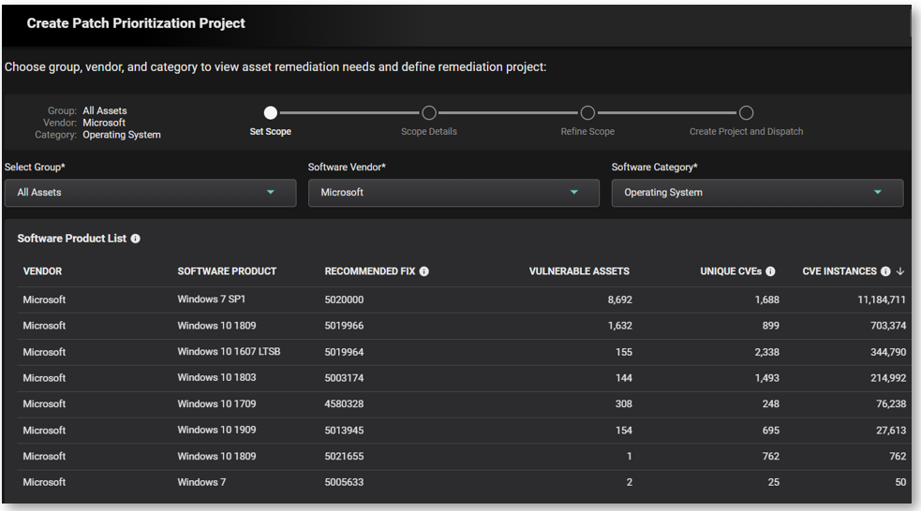Click recommended fix 5021655
The image size is (921, 511).
tap(344, 456)
